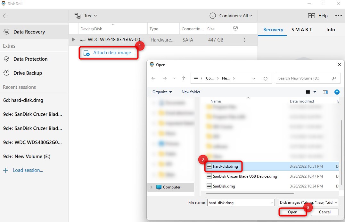Refresh the folder in Open dialog
The height and width of the screenshot is (222, 345).
click(266, 78)
